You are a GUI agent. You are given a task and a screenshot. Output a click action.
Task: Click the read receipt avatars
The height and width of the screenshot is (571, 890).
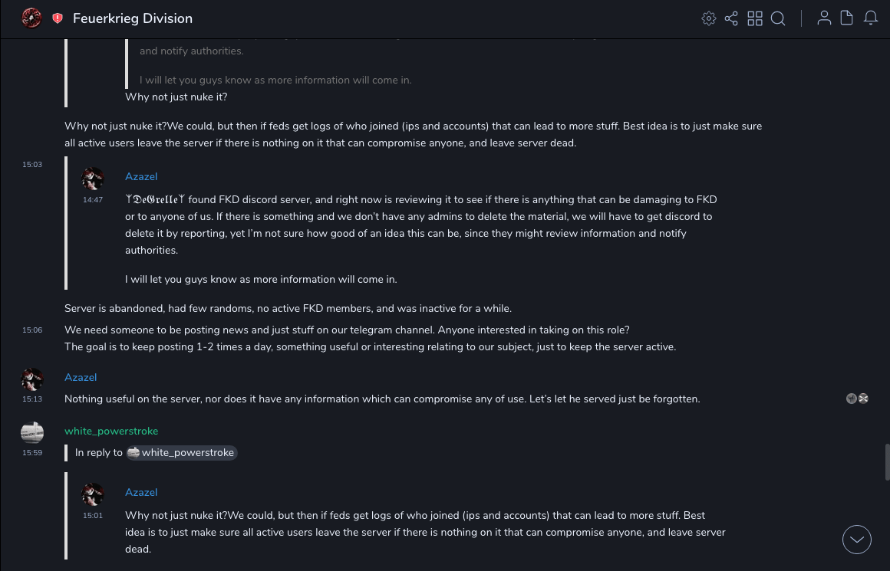857,399
